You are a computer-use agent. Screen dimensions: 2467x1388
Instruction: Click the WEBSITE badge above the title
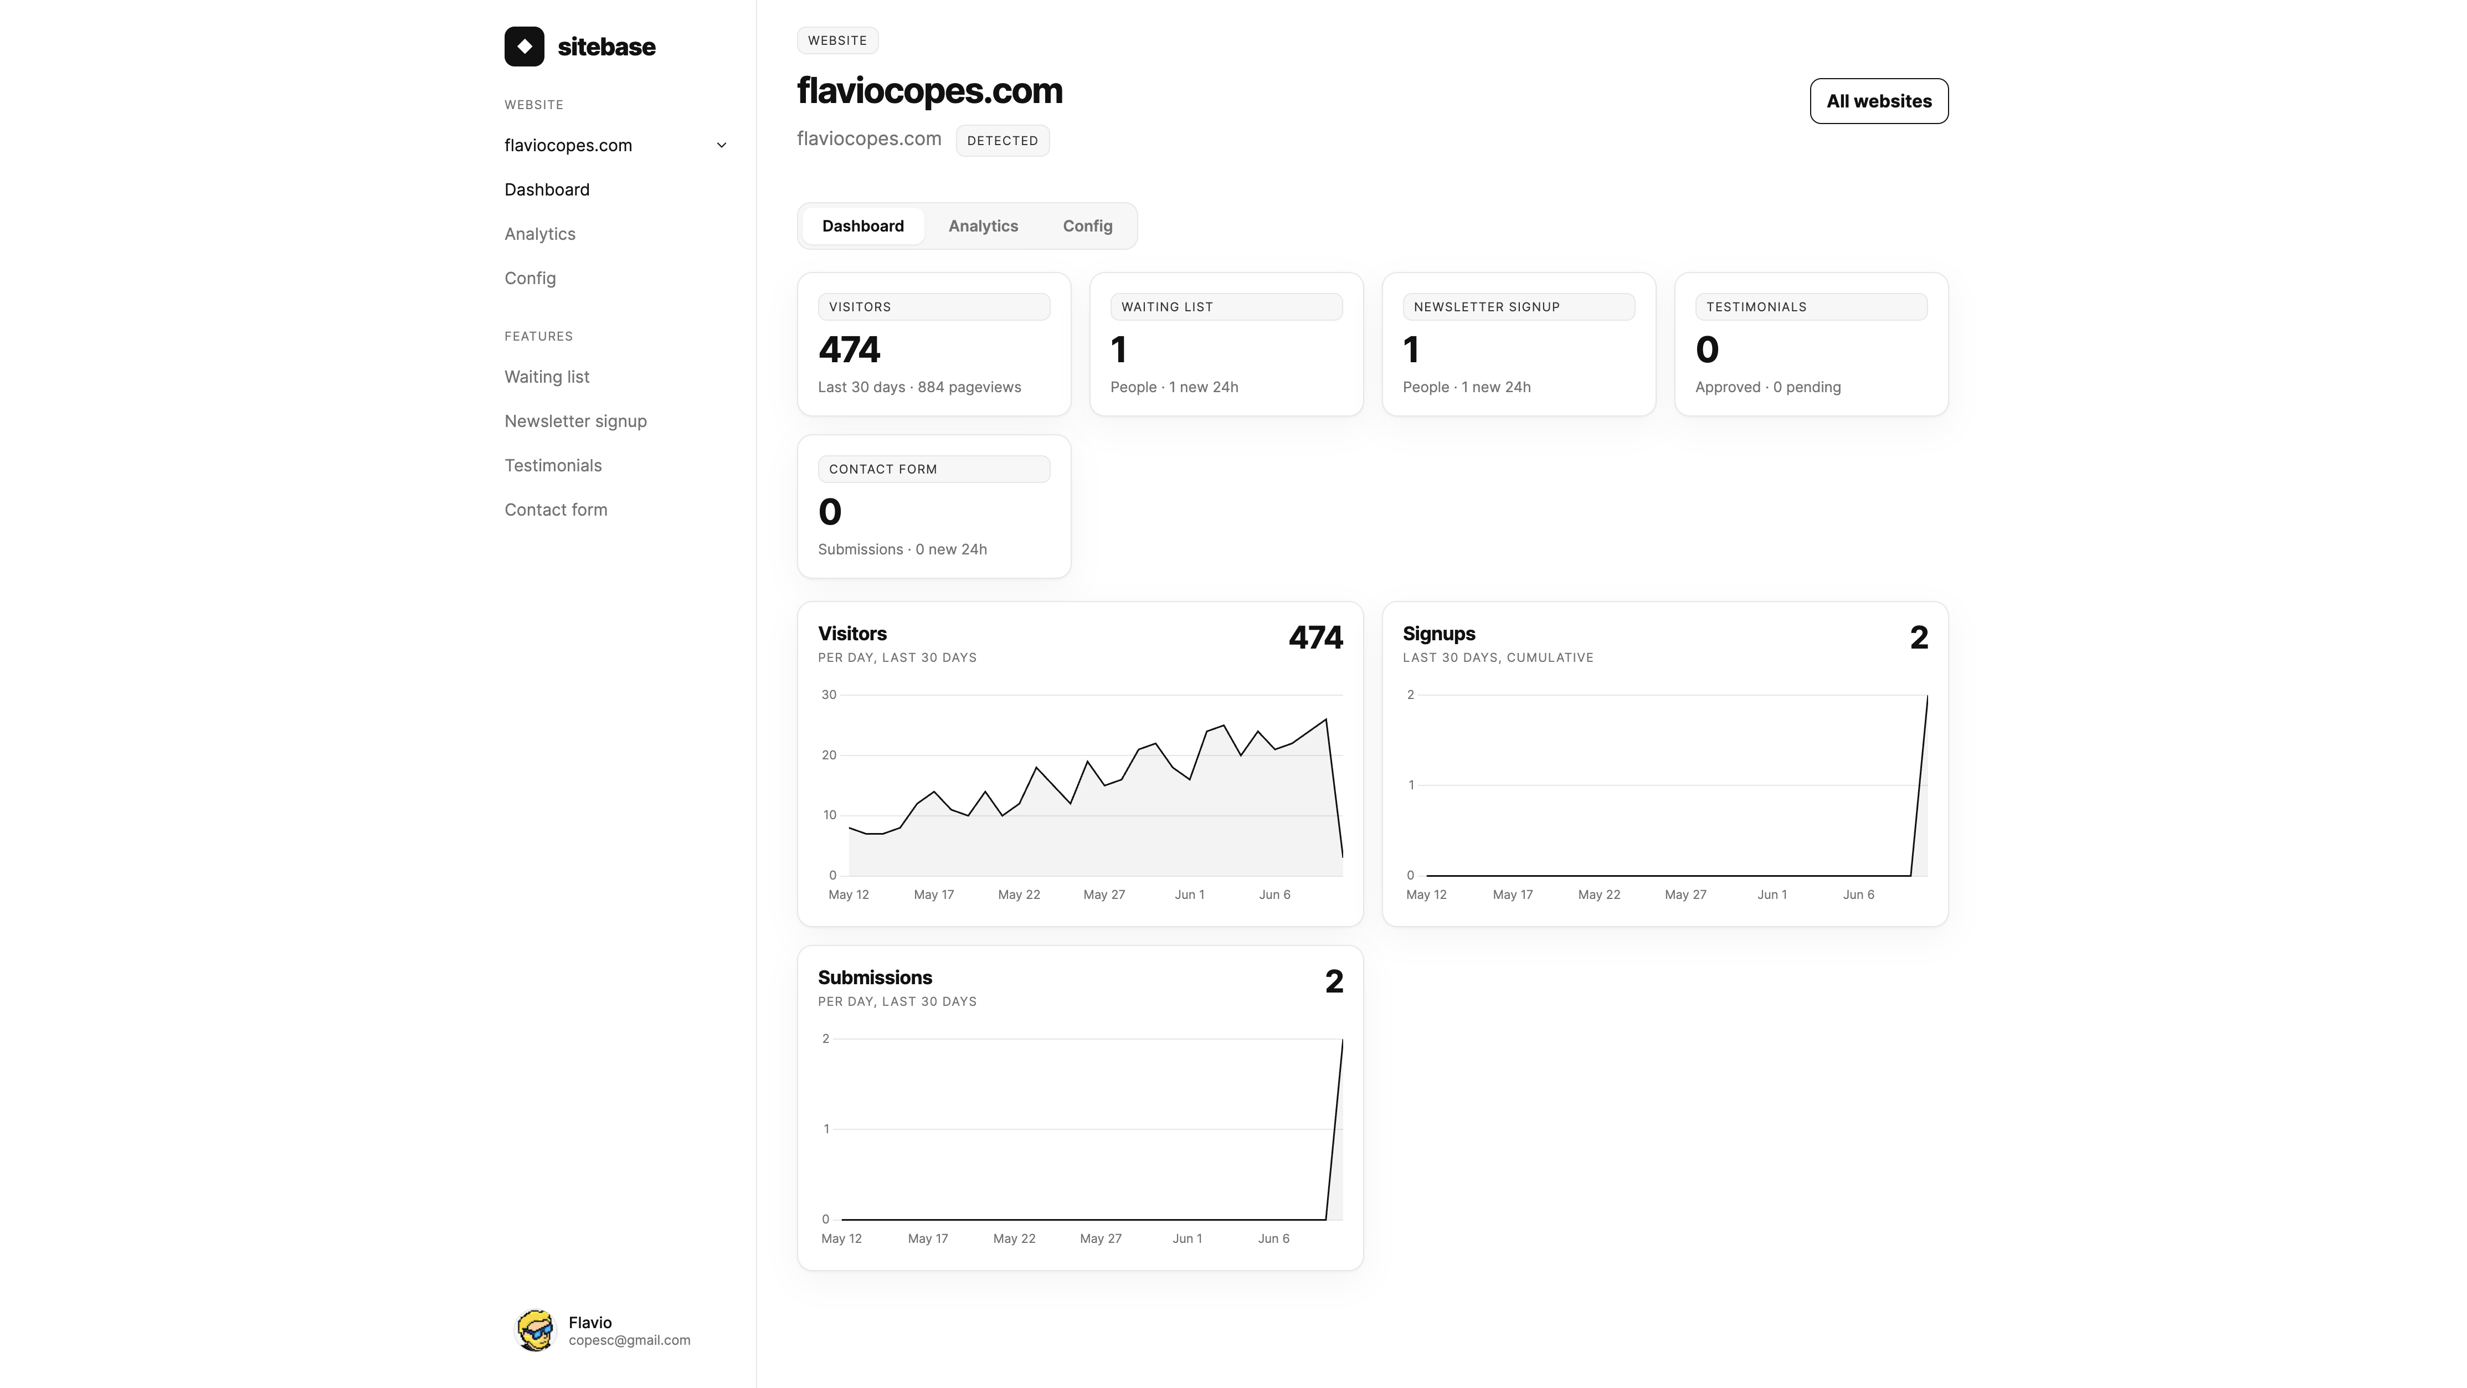pyautogui.click(x=837, y=40)
